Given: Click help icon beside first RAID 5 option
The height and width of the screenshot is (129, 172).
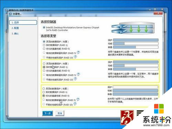Looking at the screenshot, I should point(78,52).
